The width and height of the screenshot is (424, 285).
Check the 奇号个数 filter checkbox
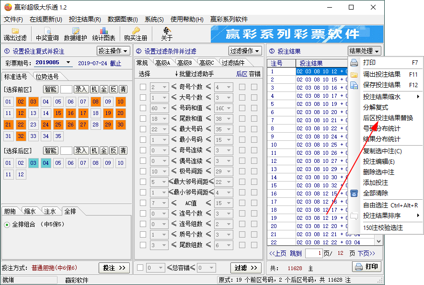(143, 87)
